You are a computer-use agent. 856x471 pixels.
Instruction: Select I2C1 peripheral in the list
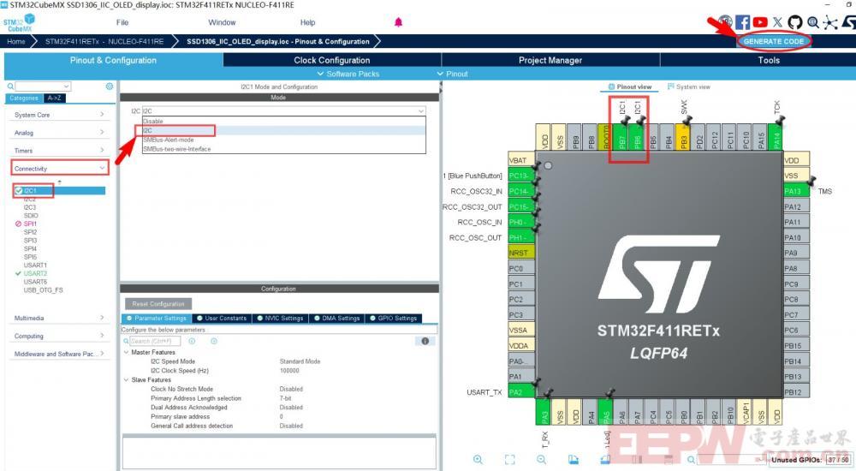point(59,191)
